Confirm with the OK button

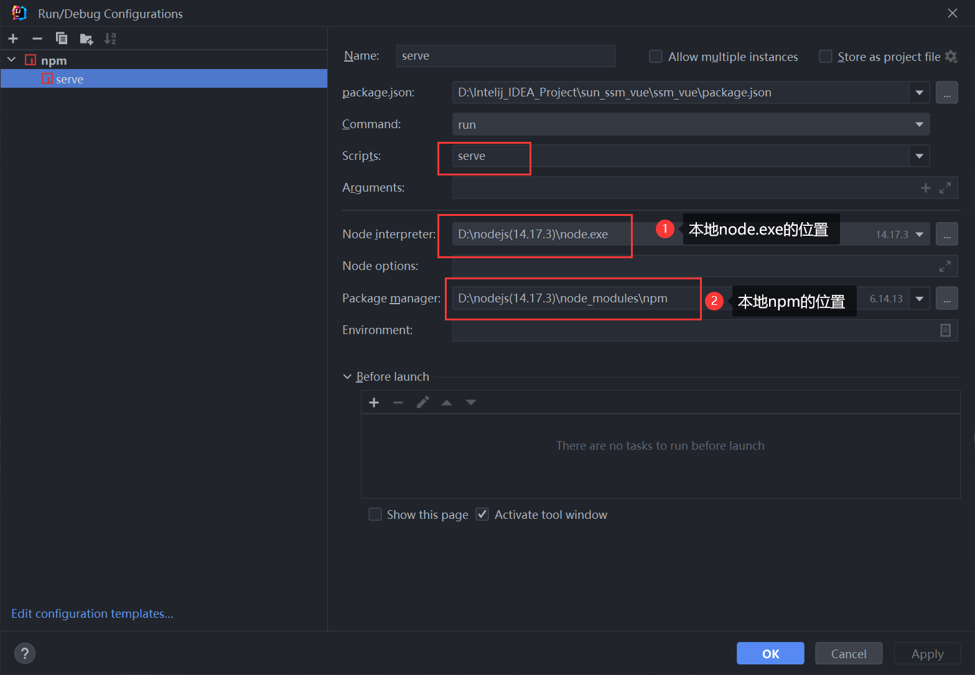coord(770,653)
